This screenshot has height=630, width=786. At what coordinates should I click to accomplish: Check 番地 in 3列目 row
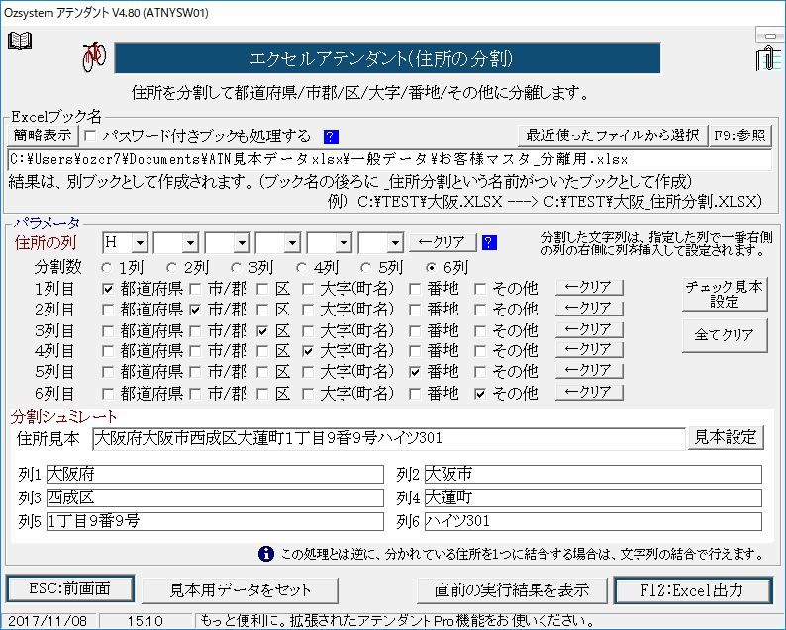point(415,331)
